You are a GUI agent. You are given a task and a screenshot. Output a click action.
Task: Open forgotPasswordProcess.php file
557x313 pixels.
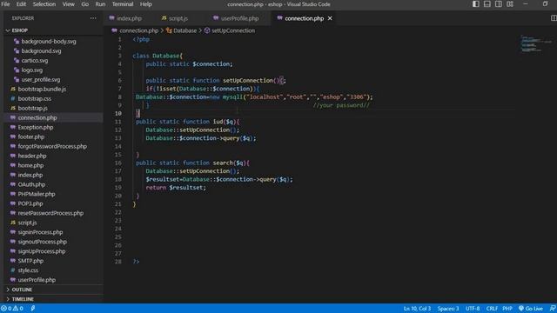(x=52, y=147)
